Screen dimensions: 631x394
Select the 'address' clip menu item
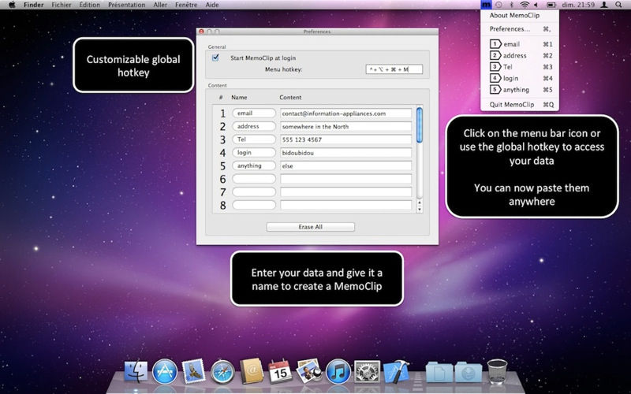point(520,55)
